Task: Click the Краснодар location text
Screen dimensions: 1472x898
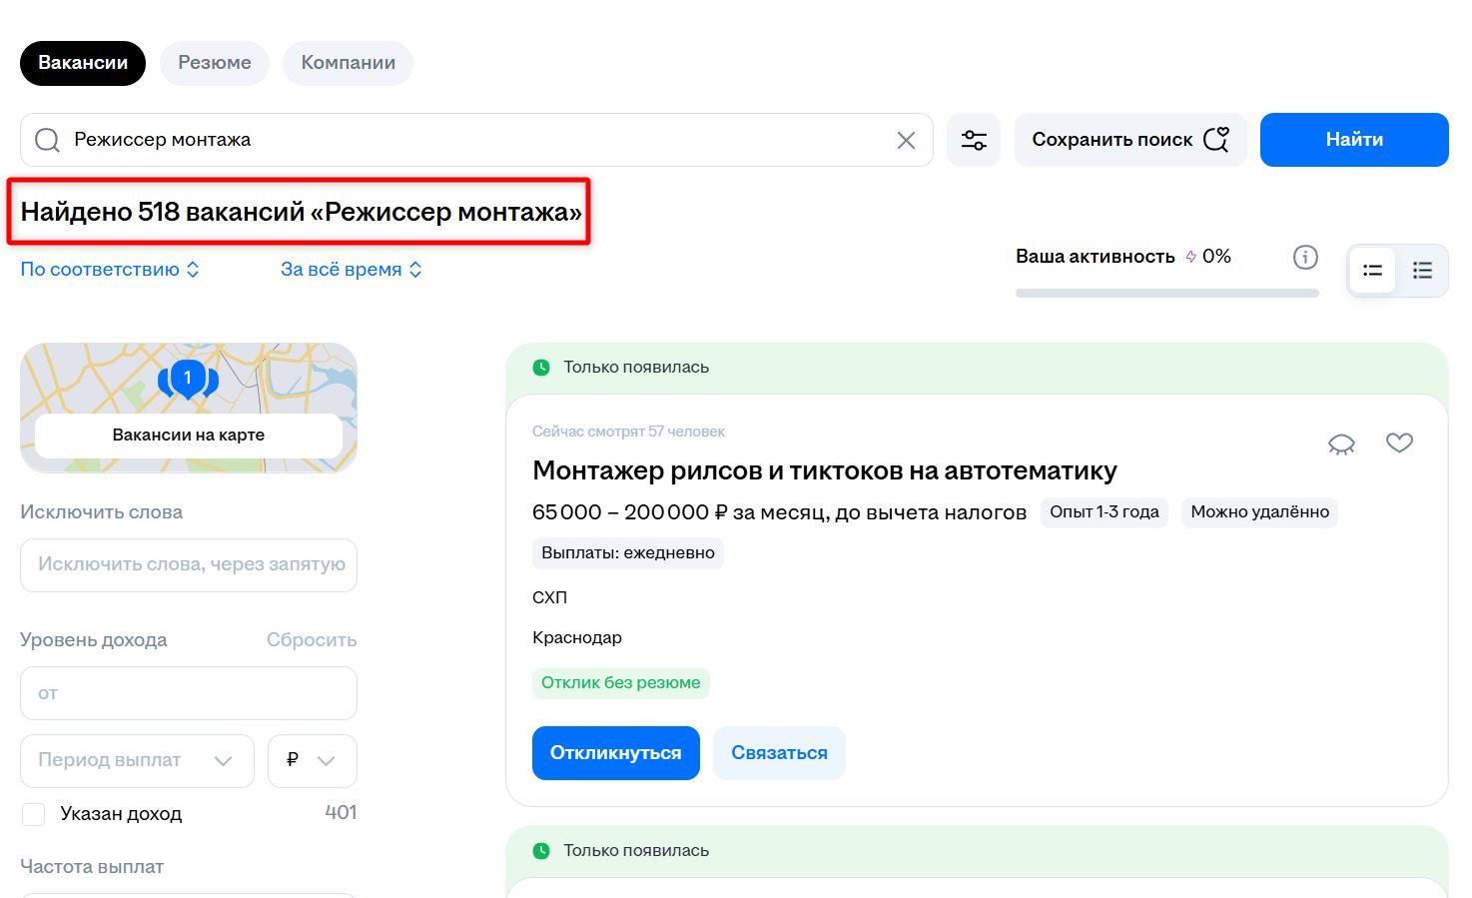Action: point(577,638)
